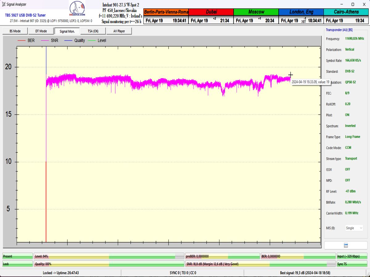Click the DXSATCS.COM satellite dish logo

(x=77, y=9)
